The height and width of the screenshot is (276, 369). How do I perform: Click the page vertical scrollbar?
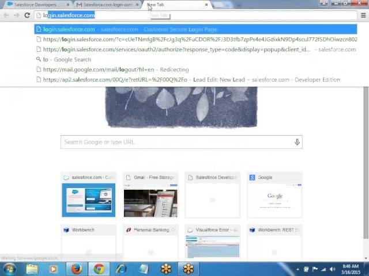pos(366,162)
